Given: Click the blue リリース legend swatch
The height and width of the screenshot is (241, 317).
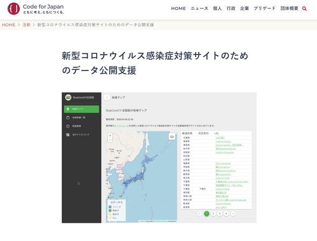Looking at the screenshot, I should (110, 207).
